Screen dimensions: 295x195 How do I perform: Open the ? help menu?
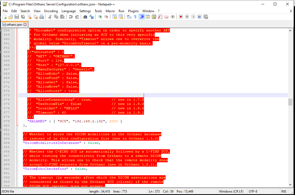point(159,11)
